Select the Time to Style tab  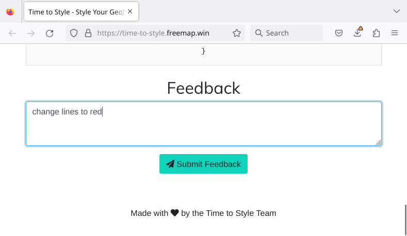(81, 11)
